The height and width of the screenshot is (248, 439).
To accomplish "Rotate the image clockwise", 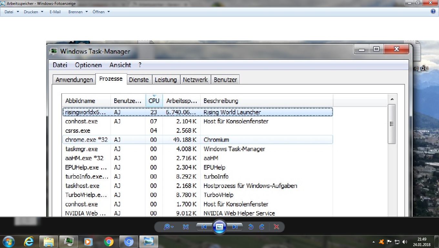I will (x=262, y=227).
